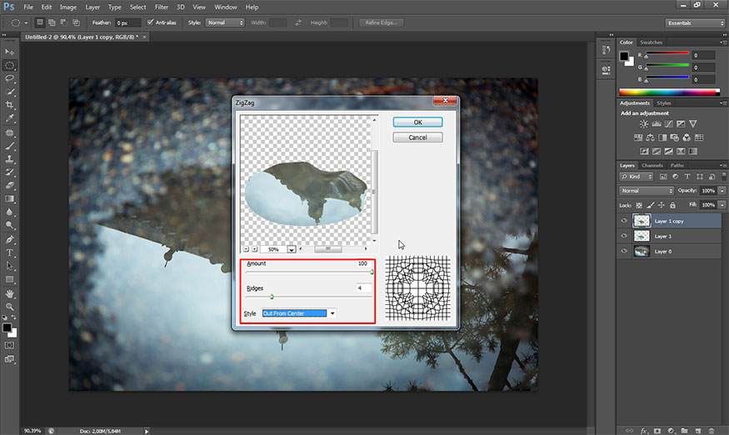Select the Crop tool in toolbar

click(x=10, y=104)
